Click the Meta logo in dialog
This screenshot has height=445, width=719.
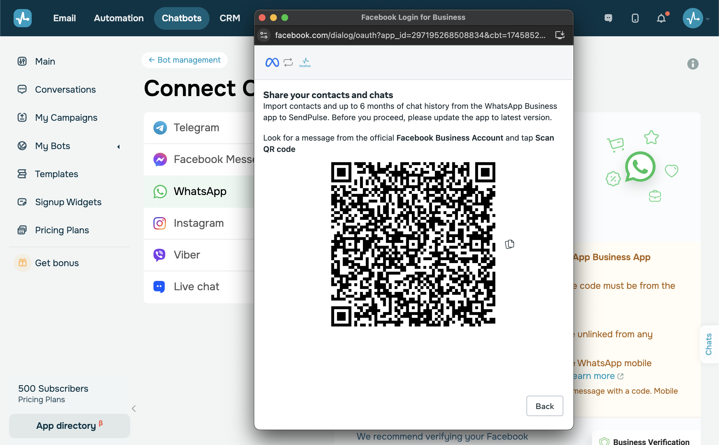[272, 62]
